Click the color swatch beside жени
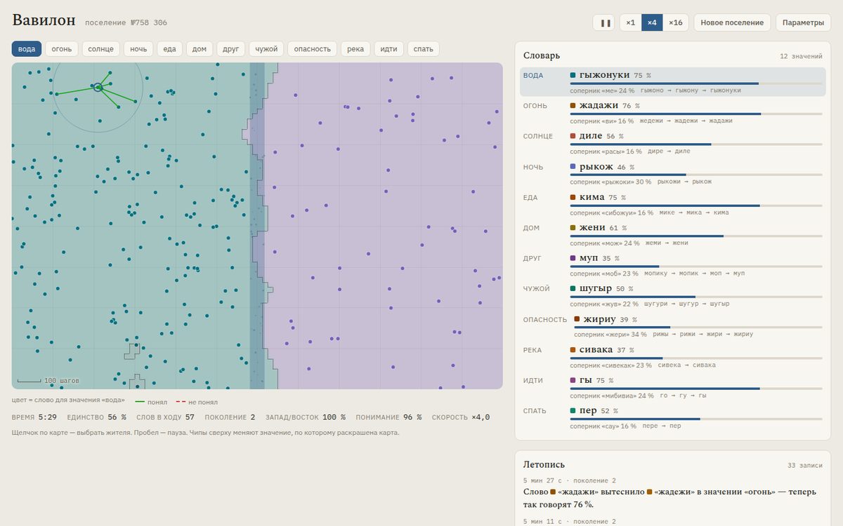The width and height of the screenshot is (843, 526). coord(573,228)
